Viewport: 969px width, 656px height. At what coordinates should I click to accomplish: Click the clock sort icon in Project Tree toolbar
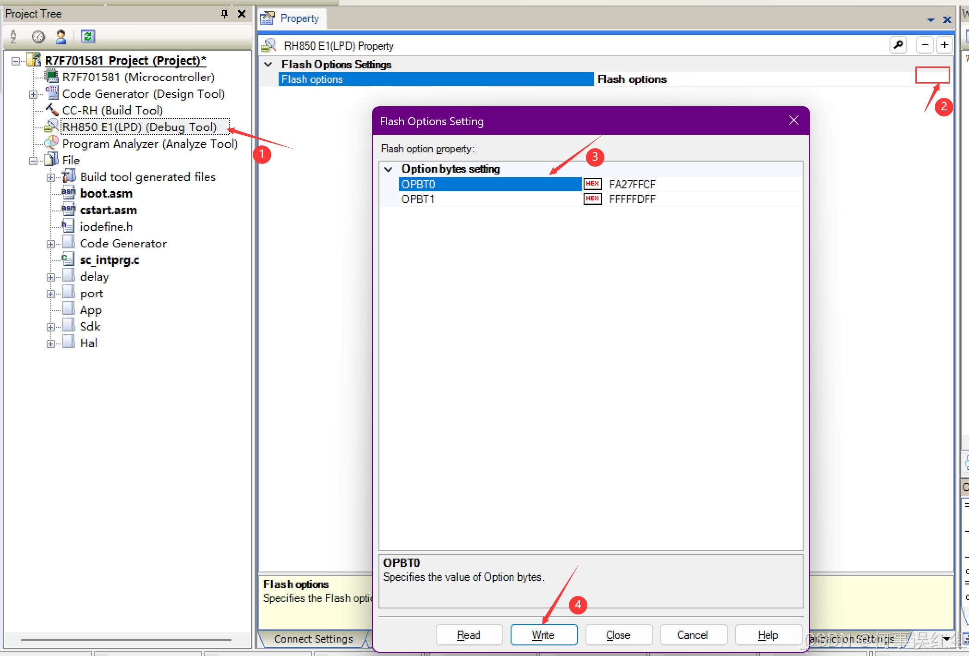click(38, 36)
